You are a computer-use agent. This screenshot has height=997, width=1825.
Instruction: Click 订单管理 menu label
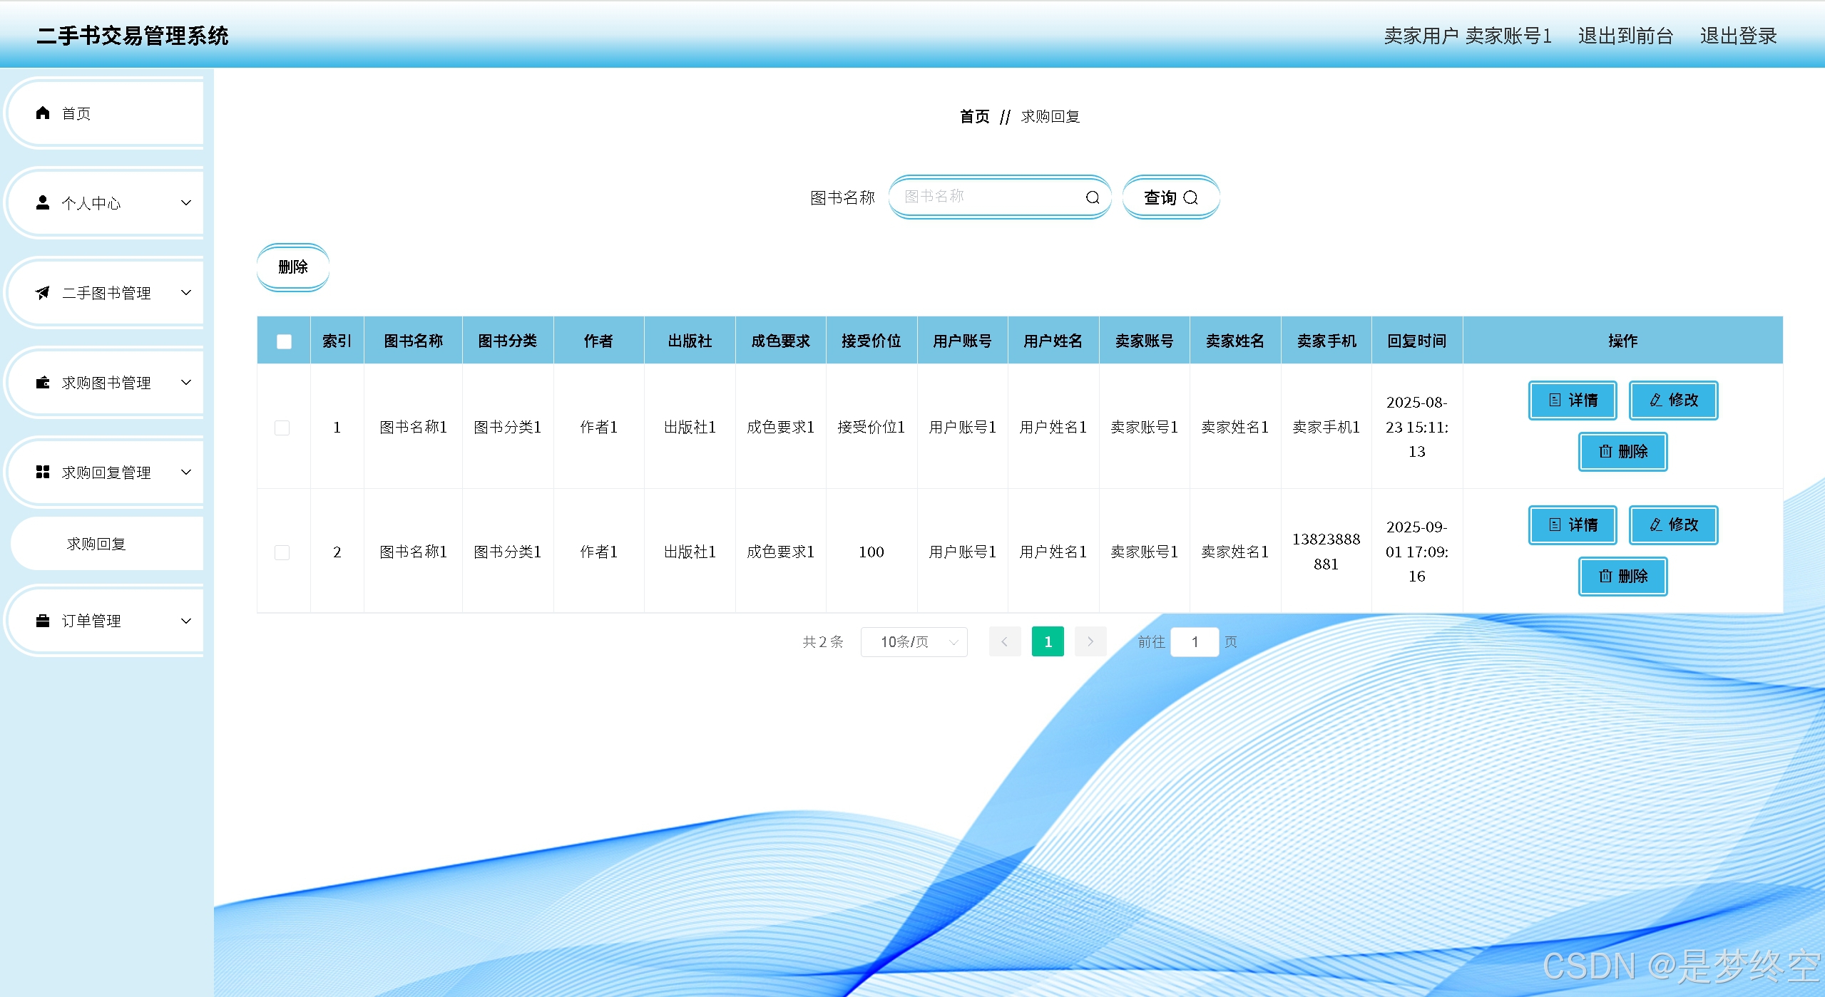pyautogui.click(x=91, y=621)
